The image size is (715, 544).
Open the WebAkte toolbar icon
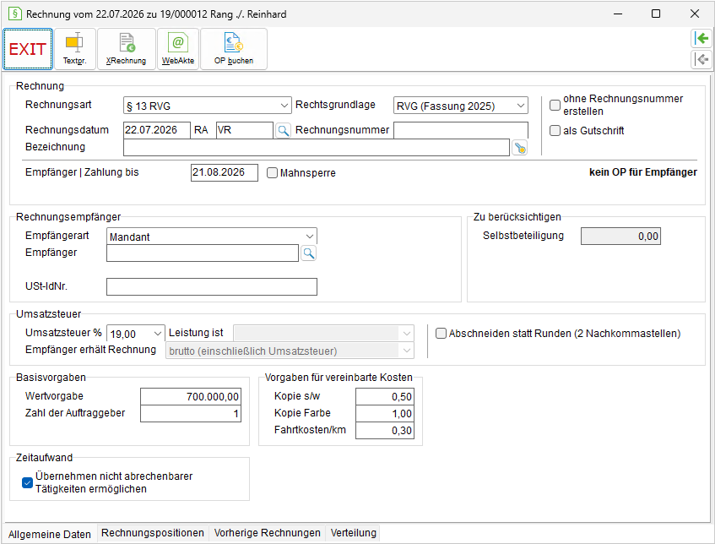point(178,49)
